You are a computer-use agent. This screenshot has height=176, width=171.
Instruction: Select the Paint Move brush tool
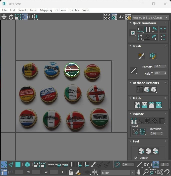(x=141, y=56)
